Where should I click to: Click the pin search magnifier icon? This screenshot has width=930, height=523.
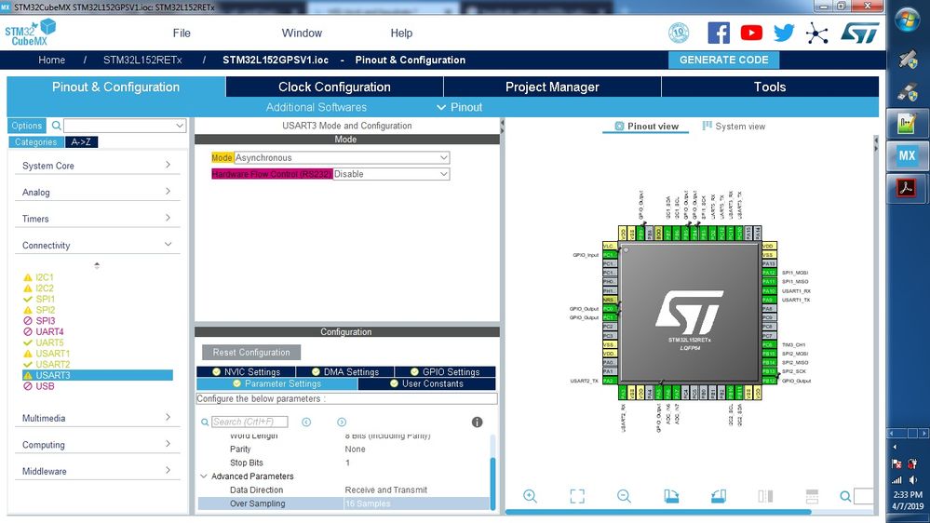pyautogui.click(x=845, y=496)
